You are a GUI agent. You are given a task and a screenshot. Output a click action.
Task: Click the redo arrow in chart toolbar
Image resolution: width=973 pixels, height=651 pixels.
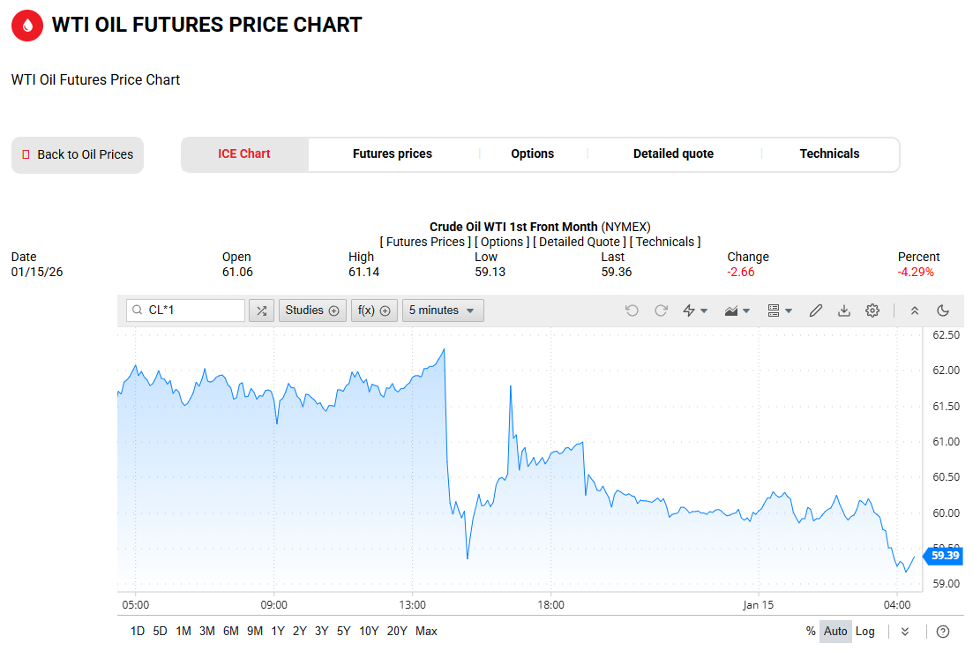tap(661, 311)
